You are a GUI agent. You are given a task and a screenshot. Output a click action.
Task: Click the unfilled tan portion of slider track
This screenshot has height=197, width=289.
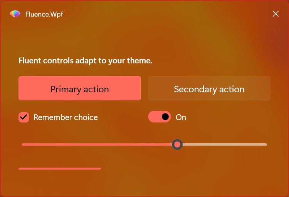pos(225,144)
